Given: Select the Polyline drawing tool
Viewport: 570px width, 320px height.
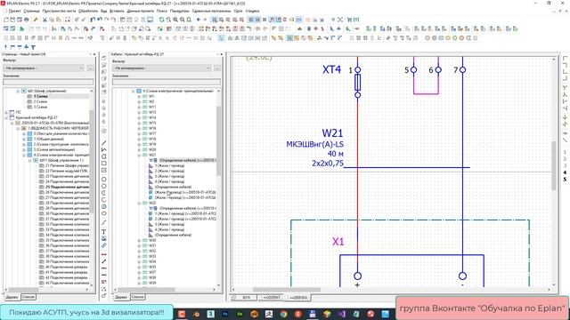Looking at the screenshot, I should [104, 149].
